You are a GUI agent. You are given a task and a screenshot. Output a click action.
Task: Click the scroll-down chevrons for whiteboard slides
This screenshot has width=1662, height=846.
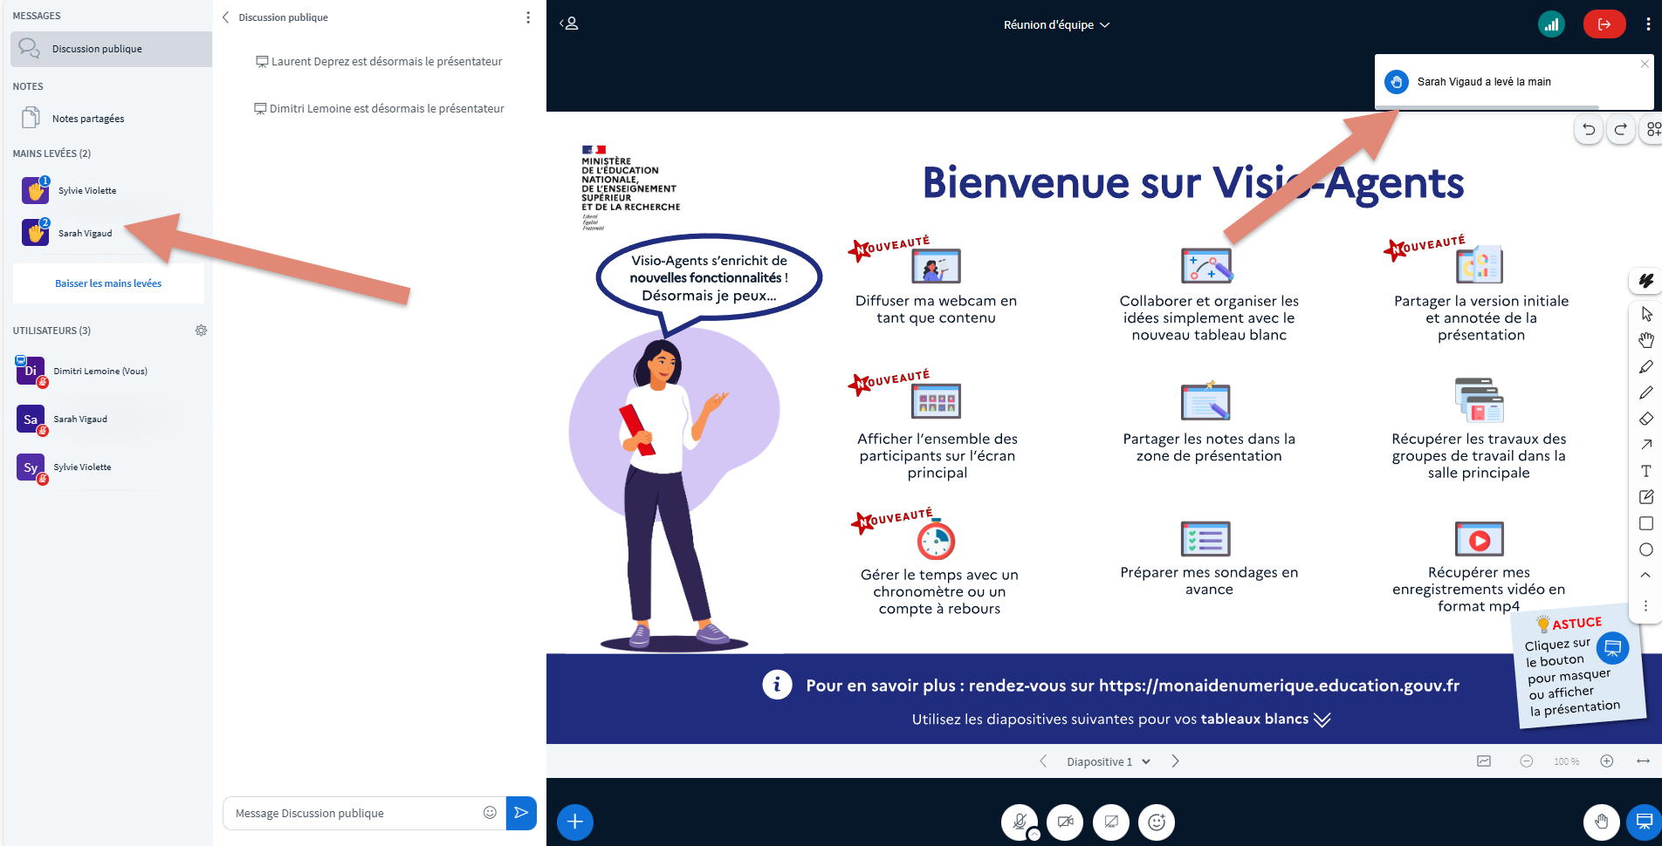(1322, 720)
